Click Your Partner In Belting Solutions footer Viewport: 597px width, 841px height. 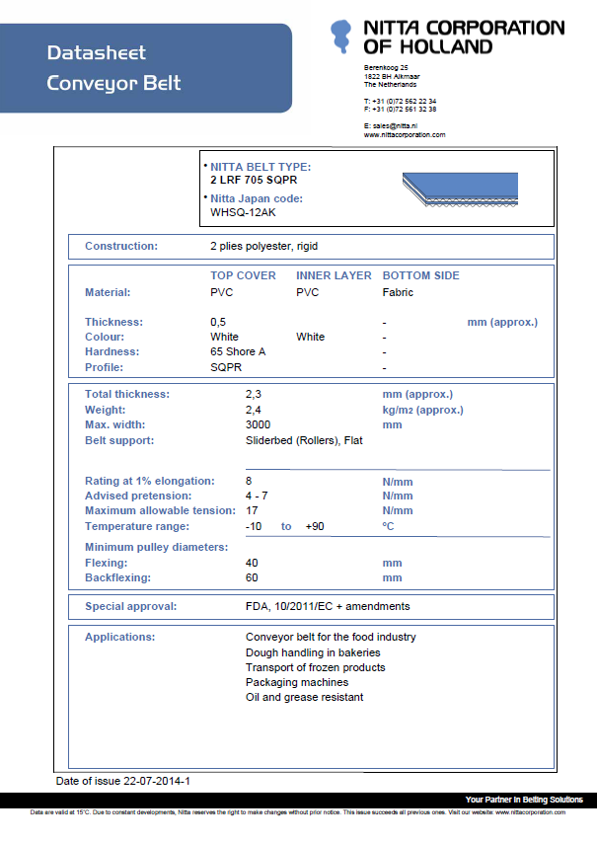pyautogui.click(x=524, y=800)
